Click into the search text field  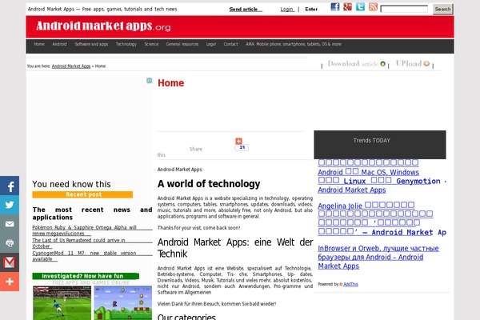click(404, 9)
